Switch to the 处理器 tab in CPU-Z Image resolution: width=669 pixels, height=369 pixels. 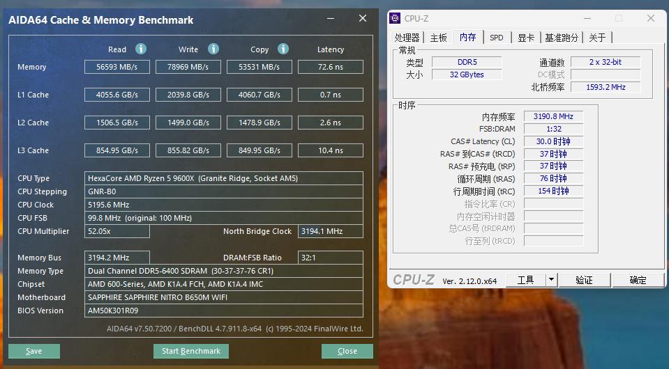[x=407, y=38]
